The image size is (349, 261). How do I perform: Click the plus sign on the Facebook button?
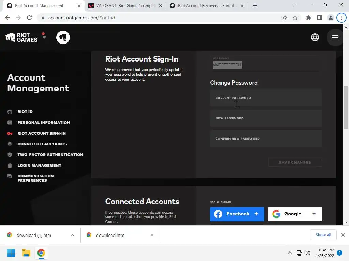pyautogui.click(x=256, y=214)
